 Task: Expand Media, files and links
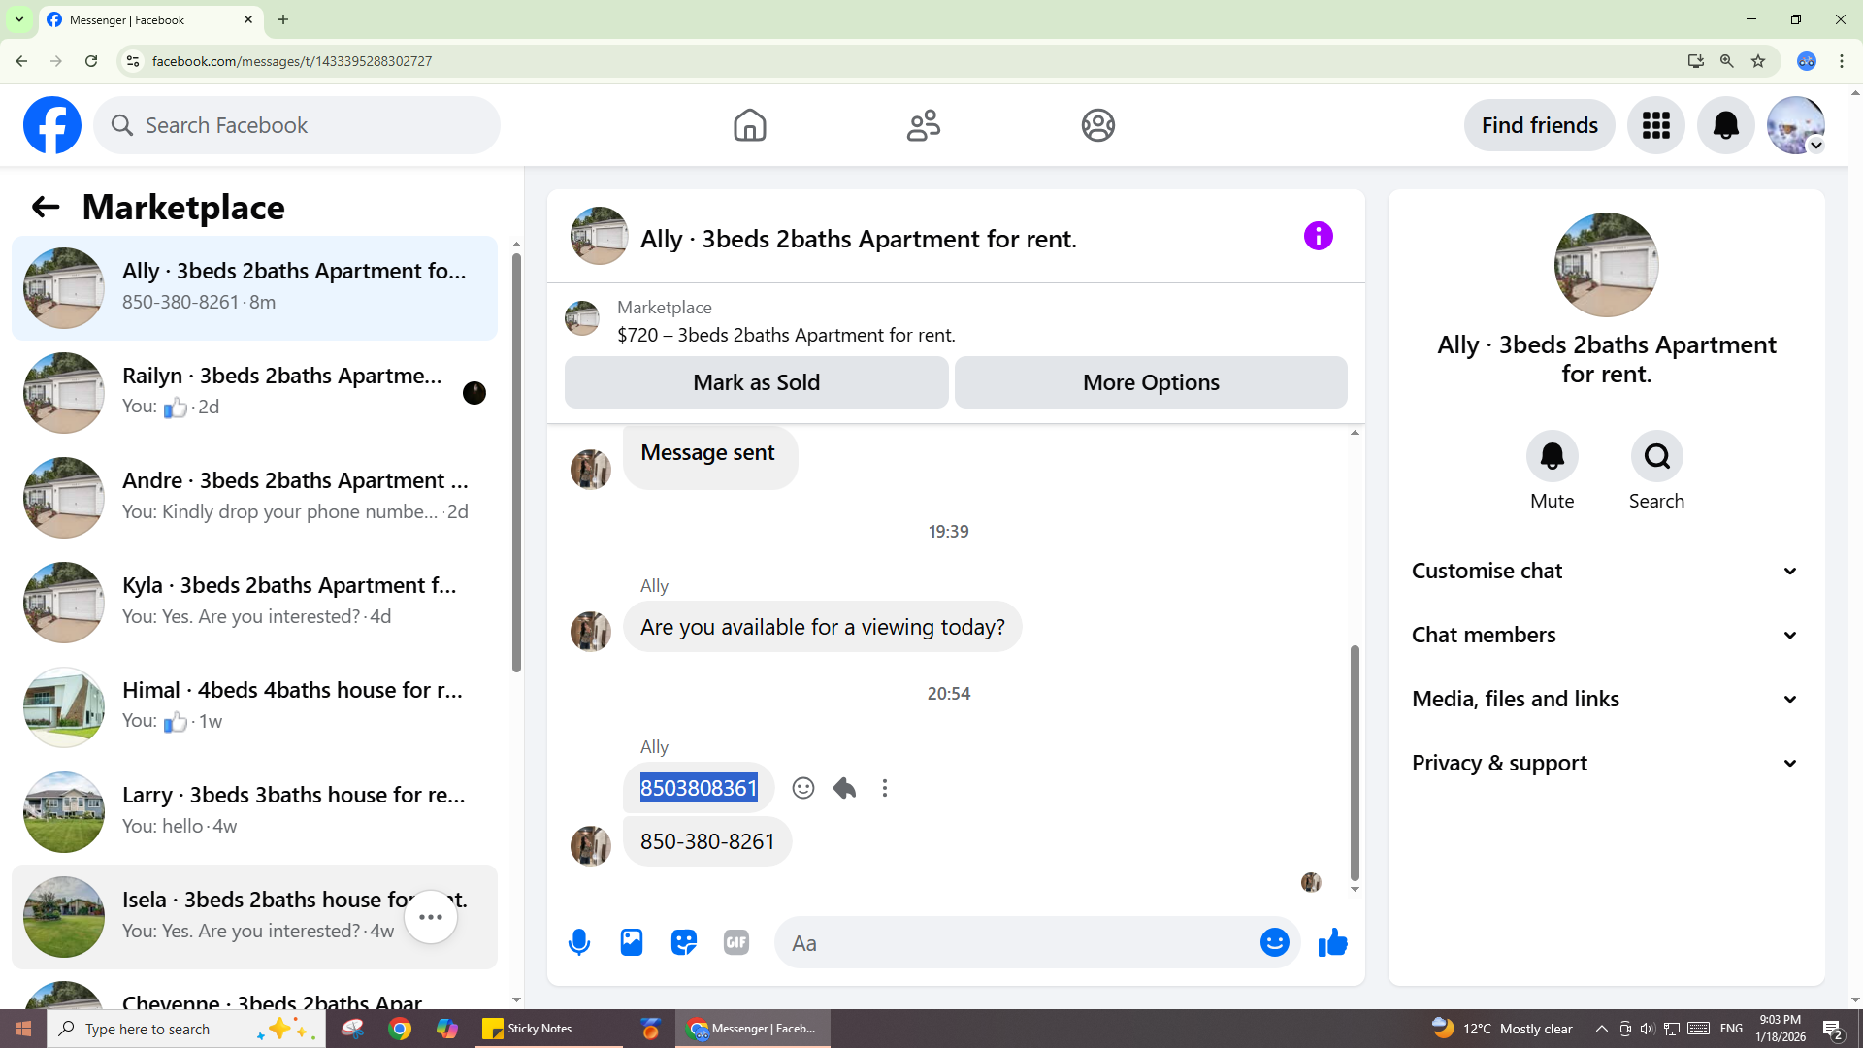(1606, 699)
